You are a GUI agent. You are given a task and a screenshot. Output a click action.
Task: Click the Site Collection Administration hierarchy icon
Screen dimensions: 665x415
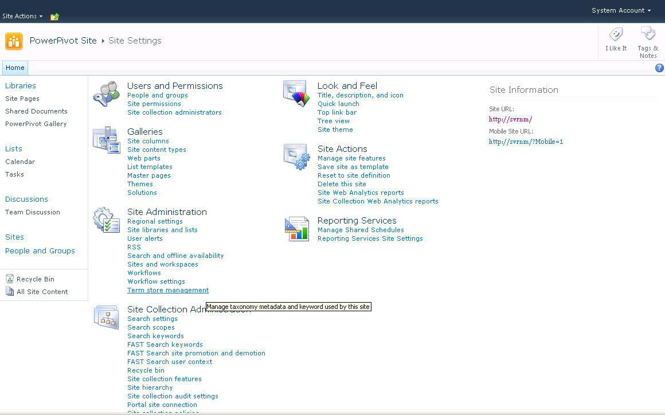tap(107, 317)
